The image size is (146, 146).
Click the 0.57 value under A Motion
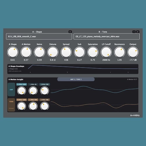pyautogui.click(x=26, y=60)
